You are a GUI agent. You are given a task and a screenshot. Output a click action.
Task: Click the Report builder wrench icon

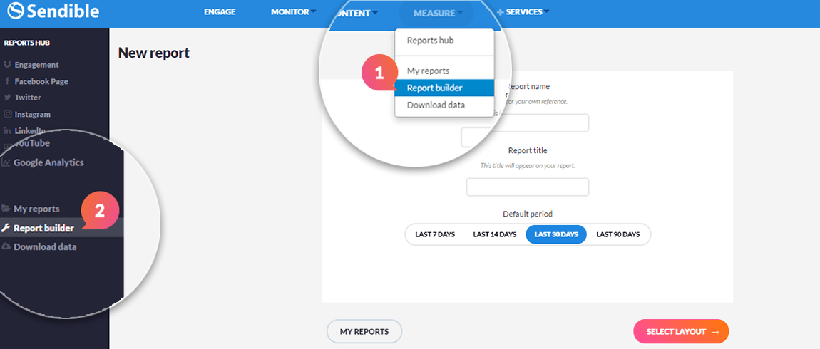point(6,228)
